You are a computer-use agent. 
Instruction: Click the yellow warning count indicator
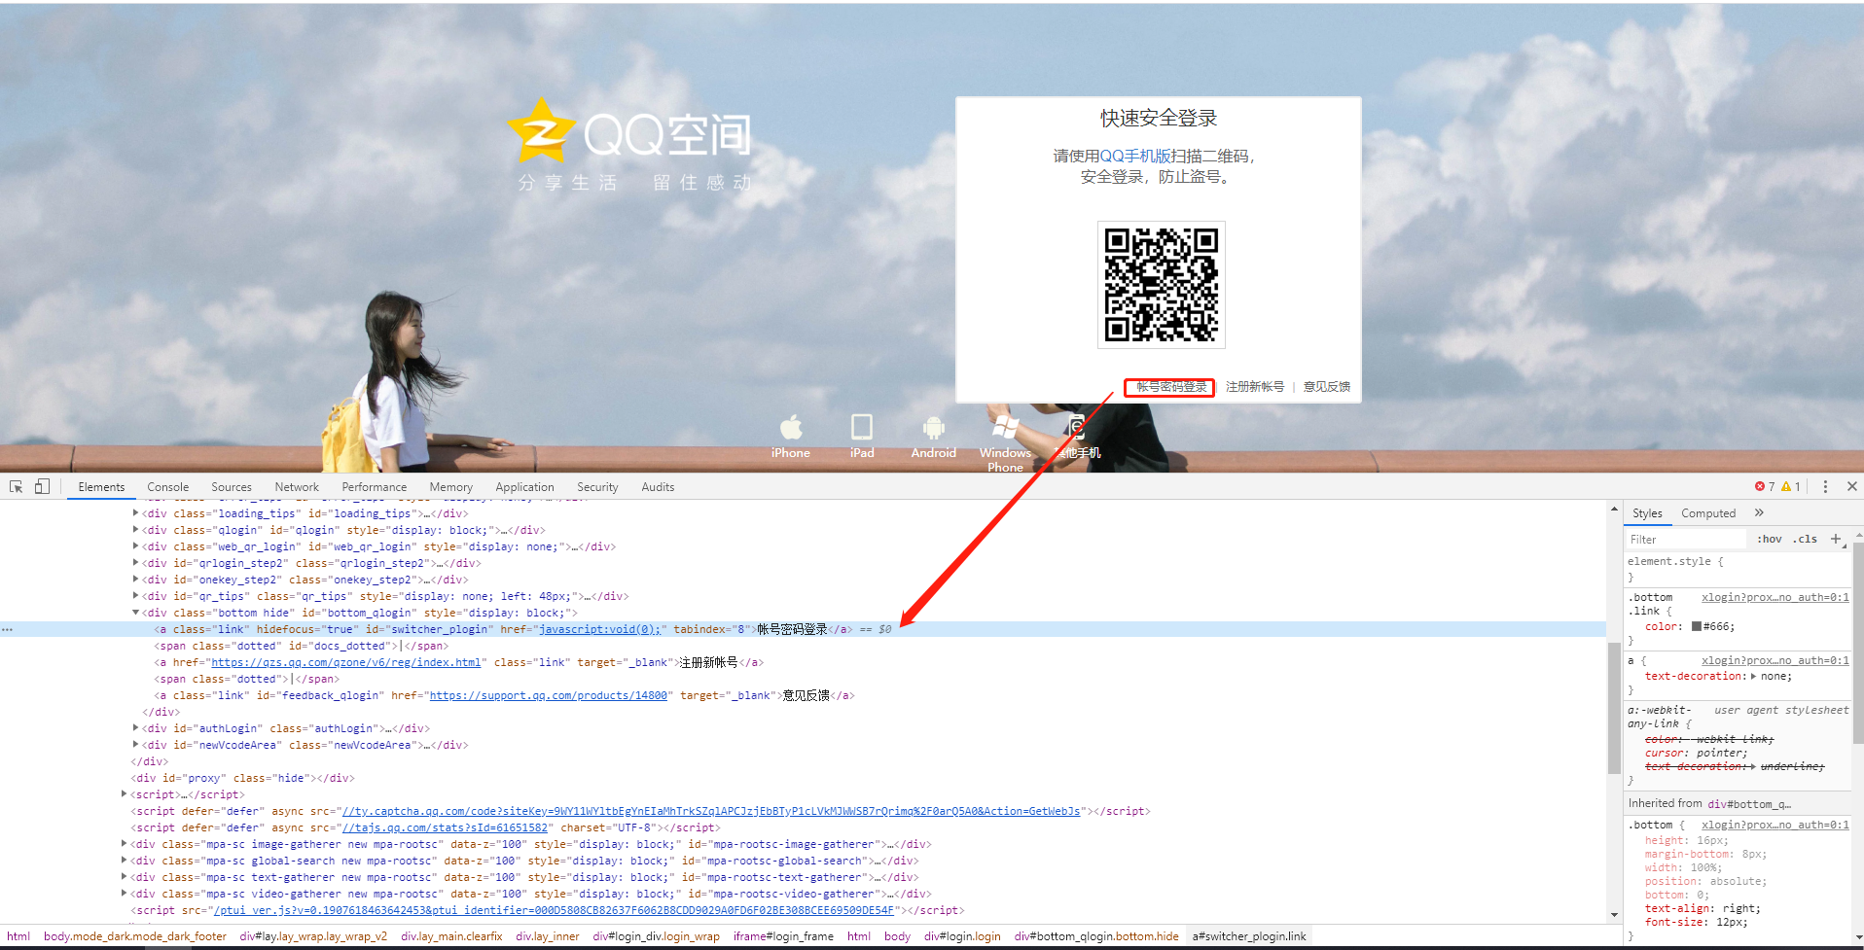pyautogui.click(x=1791, y=486)
